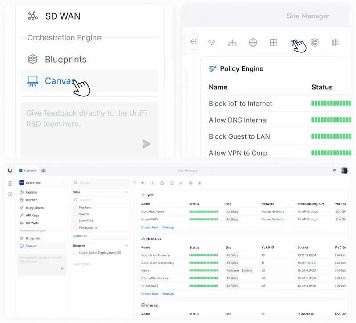Focus the top Search field above the Sites section
Viewport: 356px width, 323px height.
[x=101, y=183]
